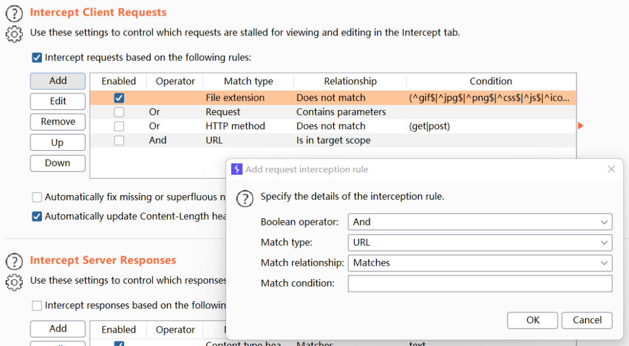Viewport: 629px width, 346px height.
Task: Click the Condition column header
Action: (x=491, y=81)
